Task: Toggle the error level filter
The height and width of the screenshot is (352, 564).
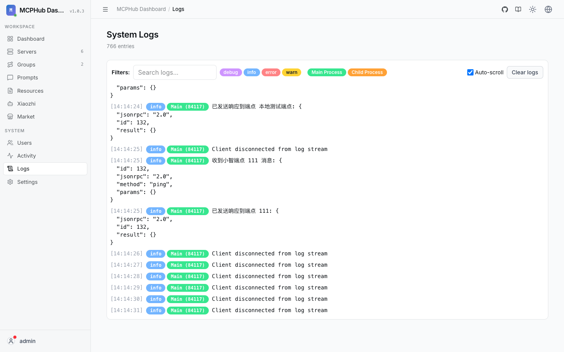Action: point(271,72)
